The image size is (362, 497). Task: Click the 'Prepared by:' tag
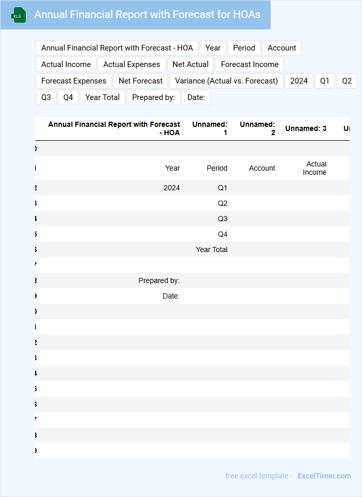click(154, 97)
